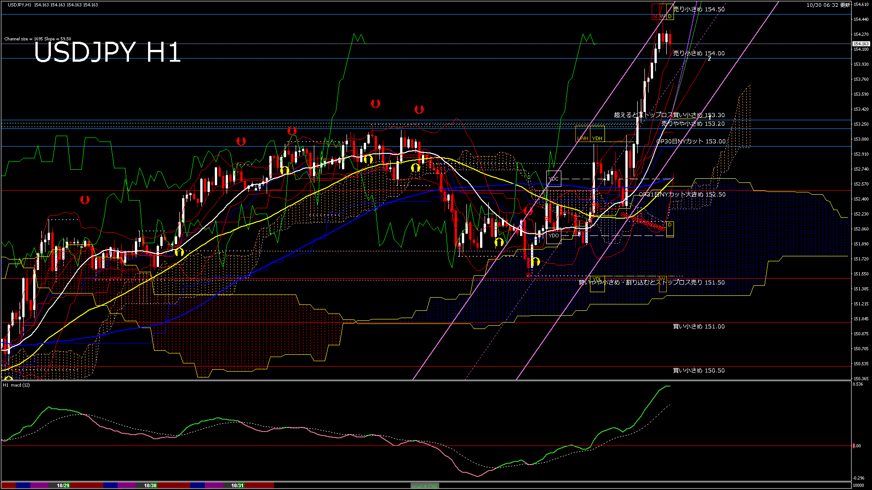The height and width of the screenshot is (490, 872).
Task: Select the orange UWH label marker
Action: tap(583, 138)
